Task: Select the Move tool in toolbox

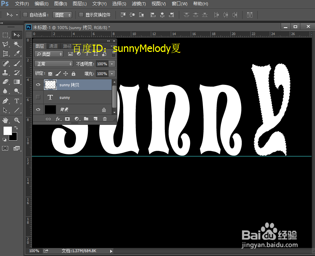Action: pyautogui.click(x=17, y=35)
